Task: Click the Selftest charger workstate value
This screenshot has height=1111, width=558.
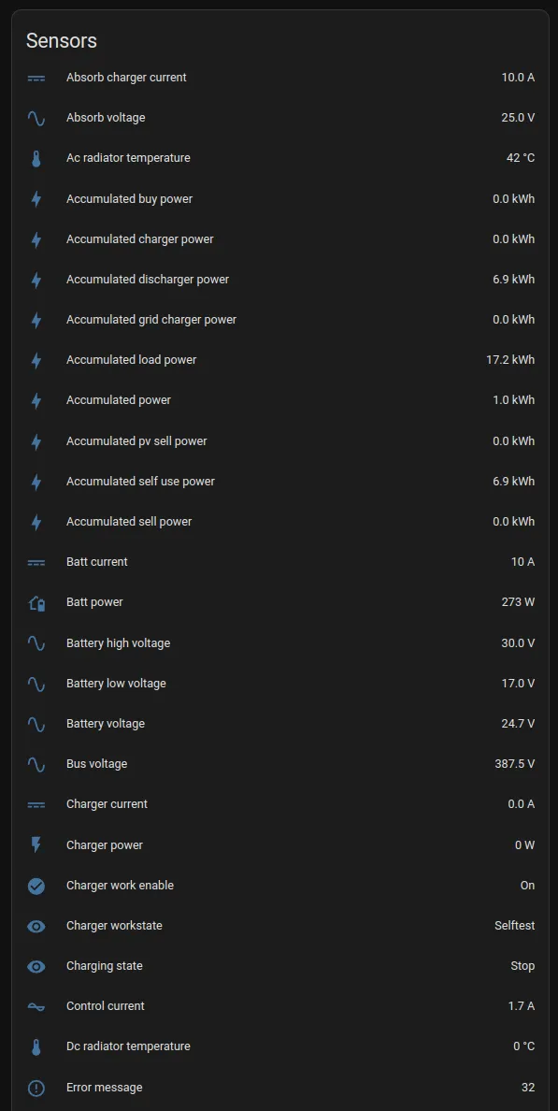Action: pos(515,925)
